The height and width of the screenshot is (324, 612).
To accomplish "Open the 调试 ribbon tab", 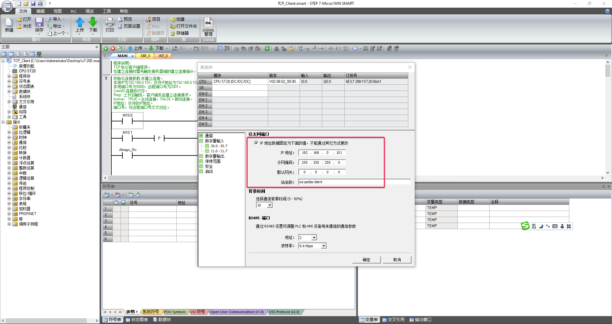I will pyautogui.click(x=90, y=11).
